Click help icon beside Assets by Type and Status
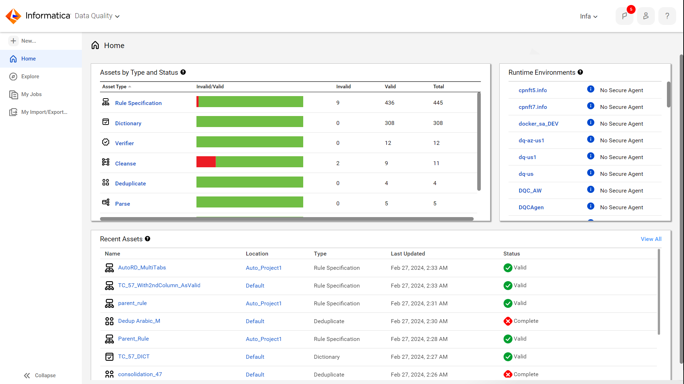This screenshot has height=384, width=684. pos(183,72)
